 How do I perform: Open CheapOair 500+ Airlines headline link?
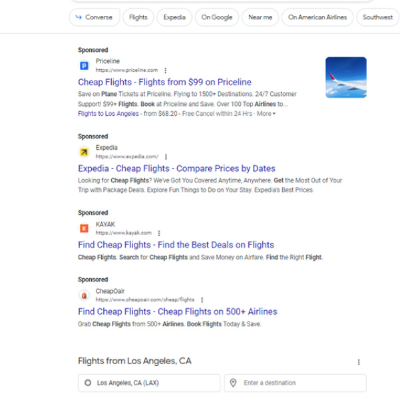click(x=178, y=311)
